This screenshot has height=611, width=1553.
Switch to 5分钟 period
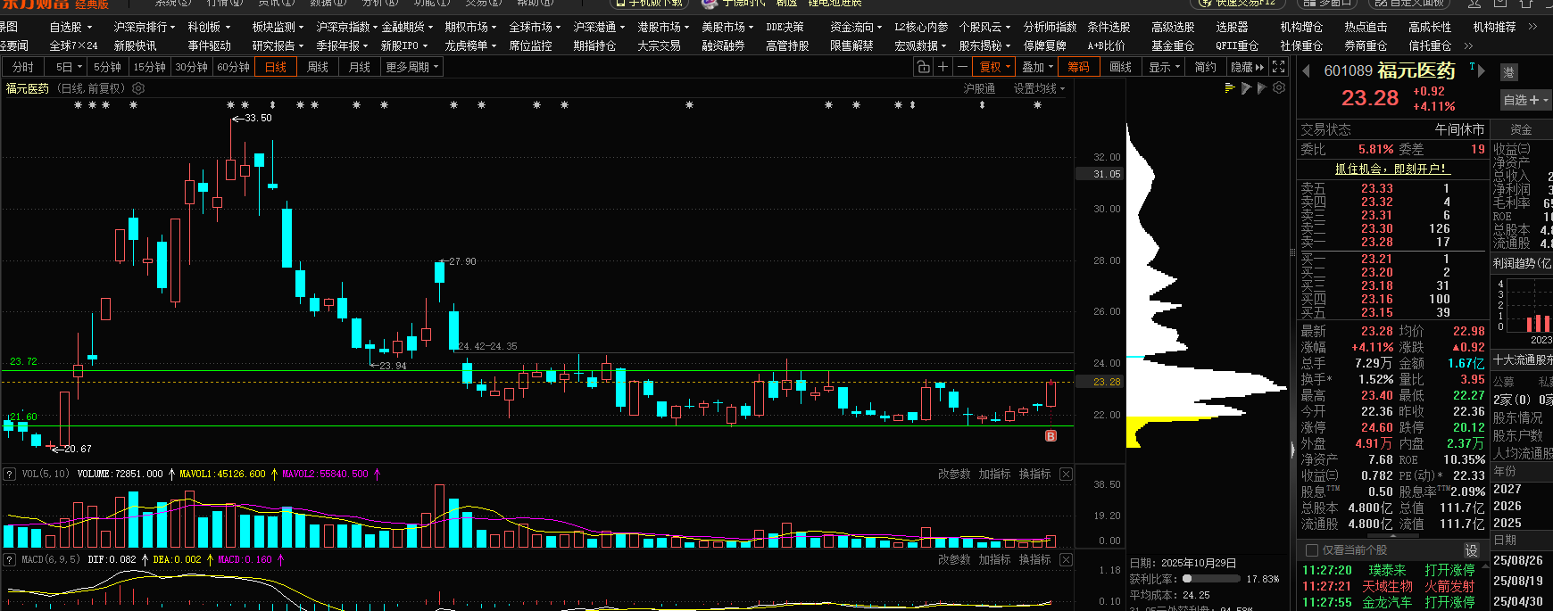click(107, 67)
